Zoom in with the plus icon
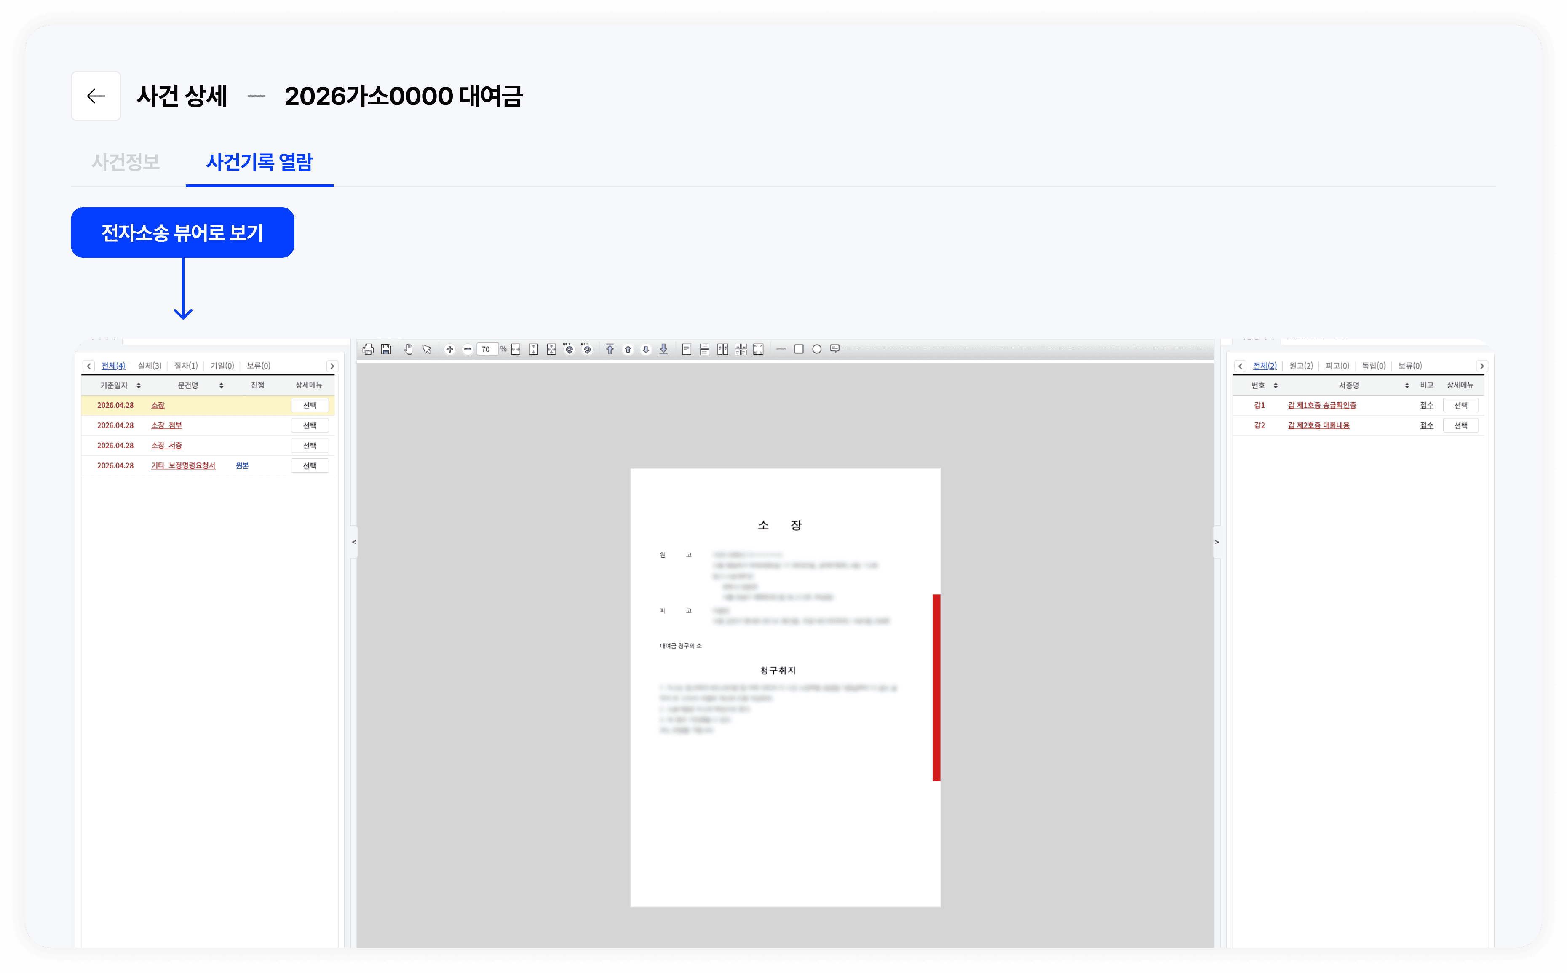Screen dimensions: 1567x973 450,350
